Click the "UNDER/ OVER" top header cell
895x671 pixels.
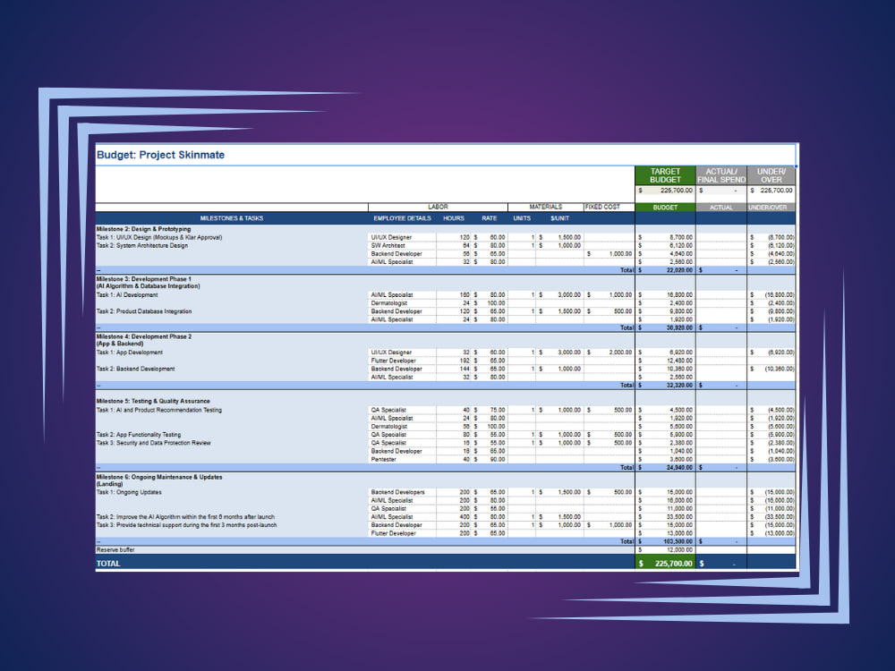tap(771, 175)
